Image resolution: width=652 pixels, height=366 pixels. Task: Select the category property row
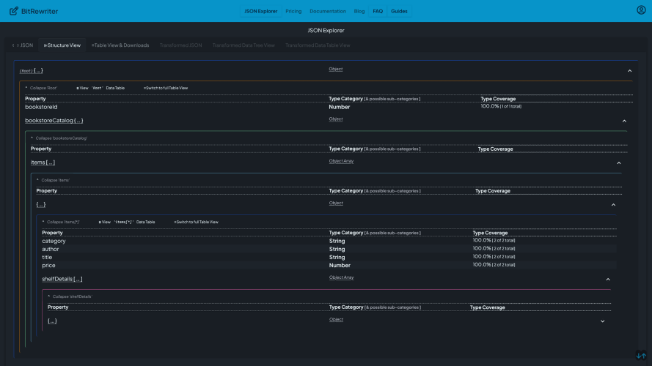click(x=329, y=241)
